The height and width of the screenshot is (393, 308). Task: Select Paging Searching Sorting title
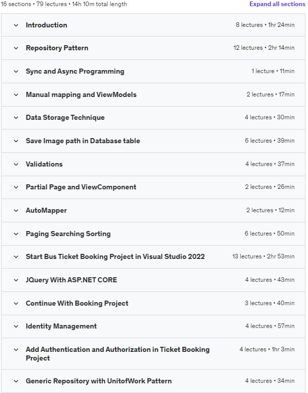tap(68, 234)
